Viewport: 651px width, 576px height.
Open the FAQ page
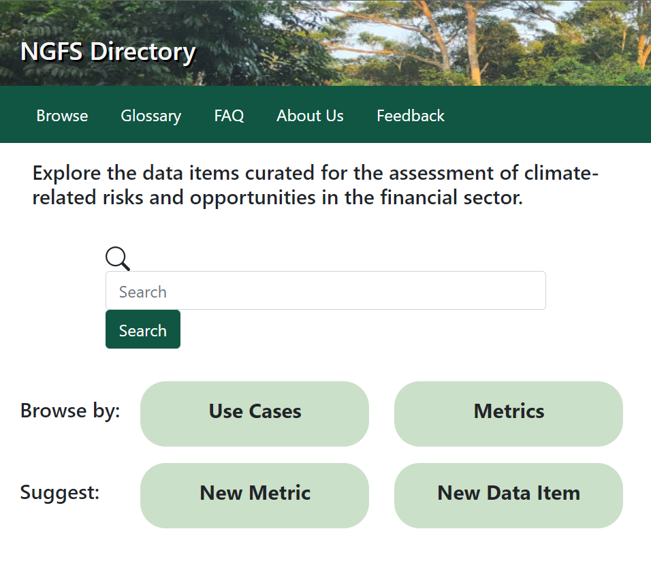click(229, 116)
